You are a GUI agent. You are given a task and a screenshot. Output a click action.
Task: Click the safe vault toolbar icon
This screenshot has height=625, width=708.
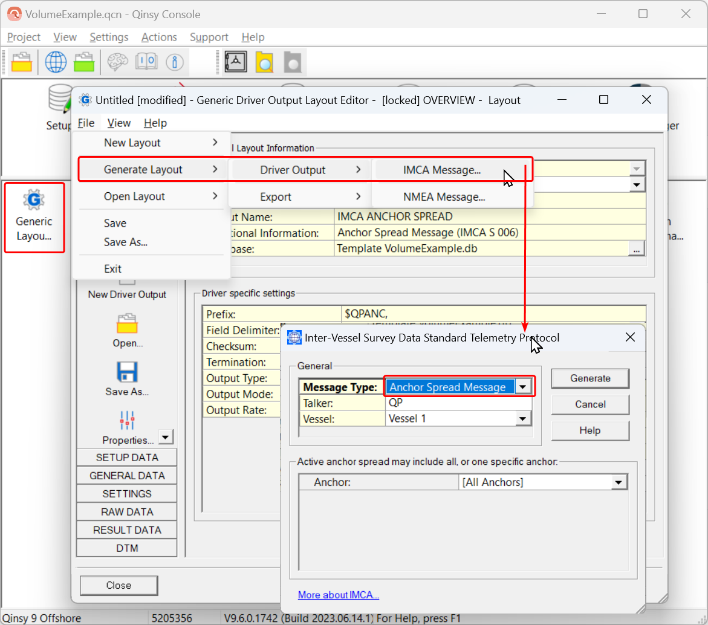pos(236,62)
